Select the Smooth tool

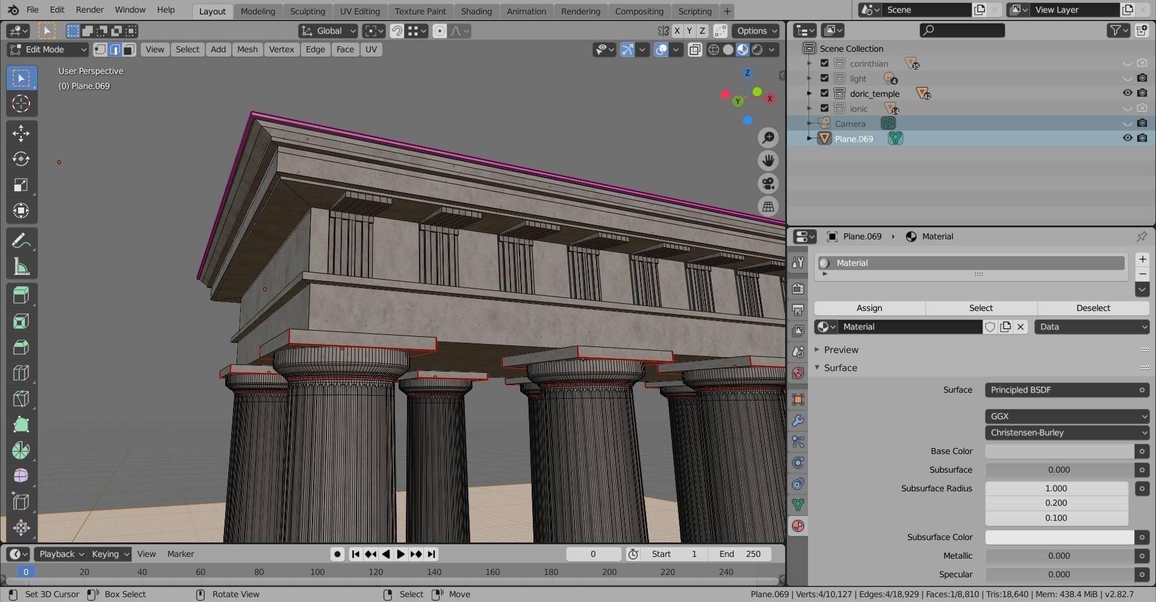point(21,476)
